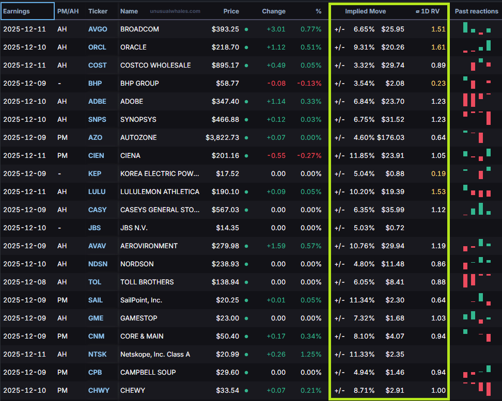
Task: Open the CPB ticker link
Action: coord(95,373)
